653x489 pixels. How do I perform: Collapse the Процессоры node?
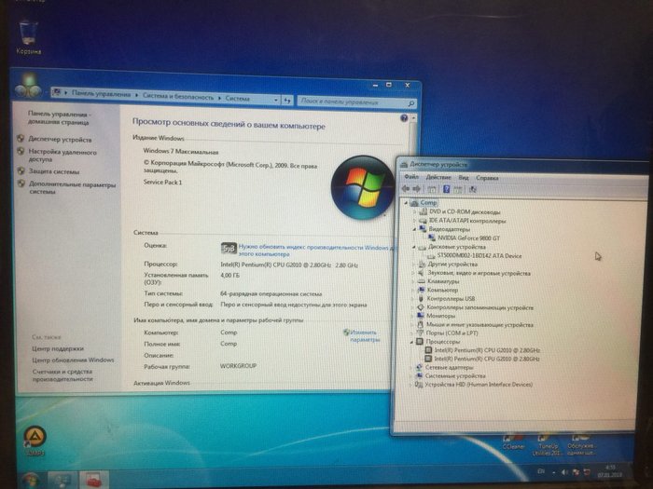tap(412, 342)
